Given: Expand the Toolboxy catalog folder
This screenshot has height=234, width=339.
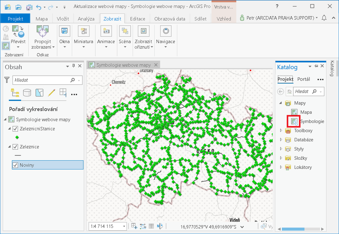Looking at the screenshot, I should click(x=281, y=130).
